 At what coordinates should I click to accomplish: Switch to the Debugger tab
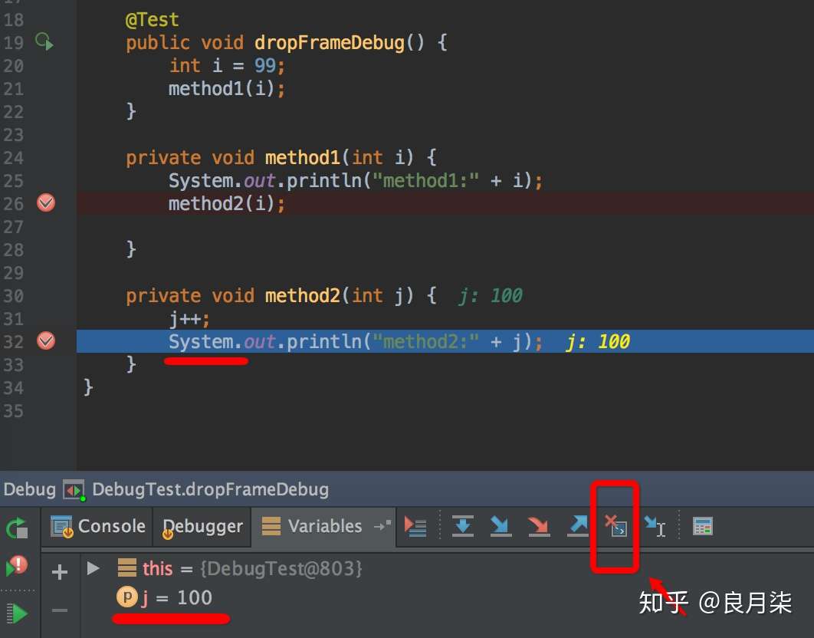point(202,526)
